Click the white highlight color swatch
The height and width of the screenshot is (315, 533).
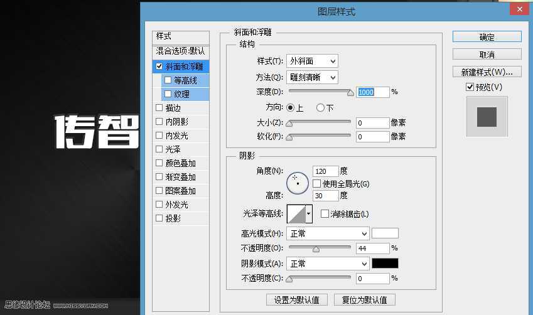385,233
